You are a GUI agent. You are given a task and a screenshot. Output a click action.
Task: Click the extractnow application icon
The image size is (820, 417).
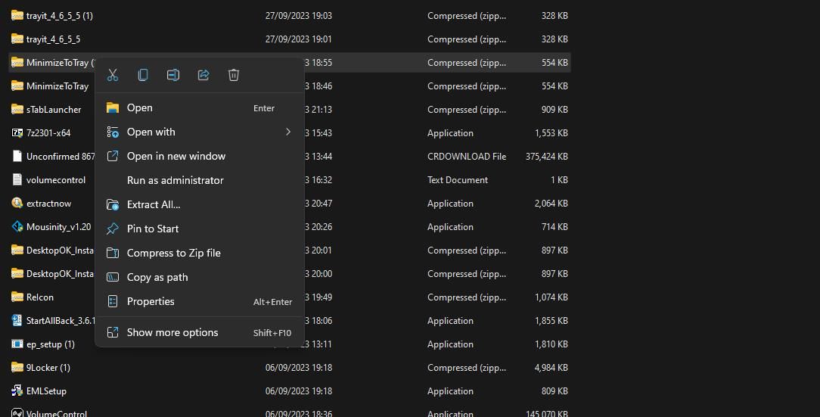point(17,204)
